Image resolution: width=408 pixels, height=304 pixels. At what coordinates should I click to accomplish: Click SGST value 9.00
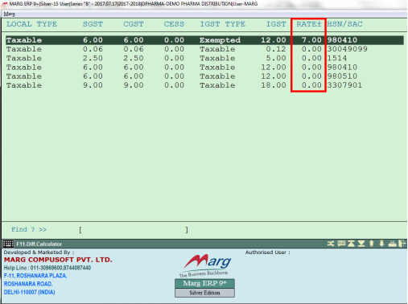pyautogui.click(x=93, y=85)
